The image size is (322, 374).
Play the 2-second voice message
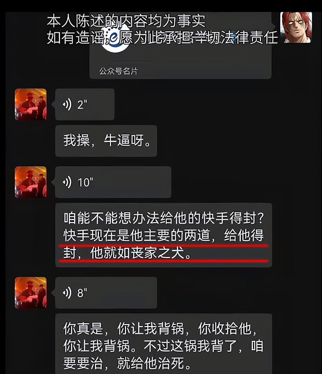click(x=85, y=104)
